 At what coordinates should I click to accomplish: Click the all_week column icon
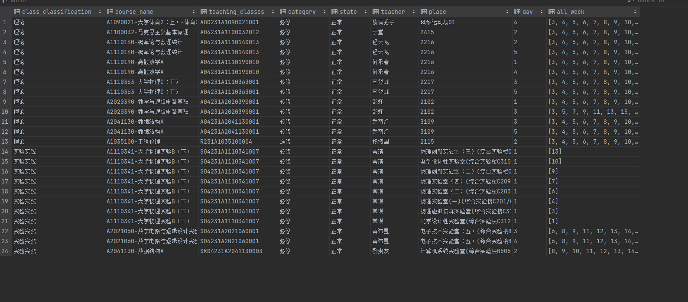pos(552,12)
